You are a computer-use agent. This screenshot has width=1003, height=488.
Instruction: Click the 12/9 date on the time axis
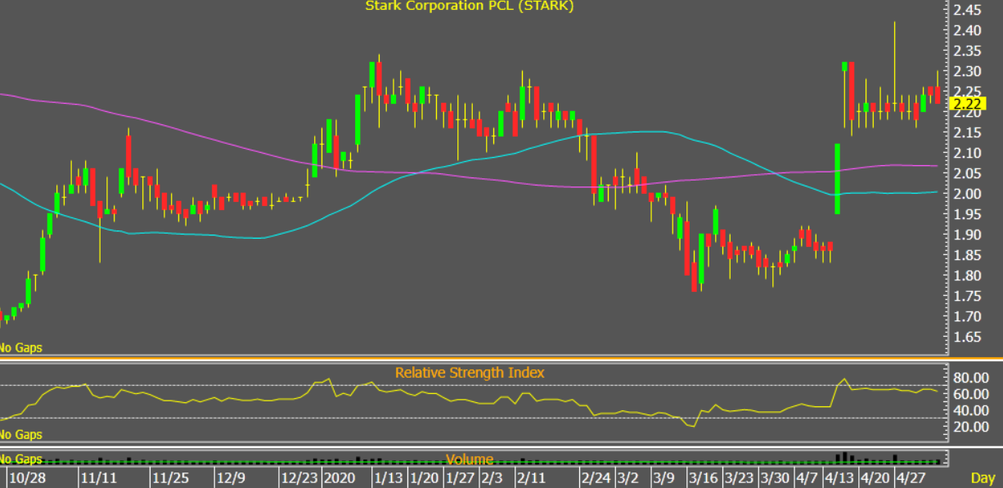(231, 477)
